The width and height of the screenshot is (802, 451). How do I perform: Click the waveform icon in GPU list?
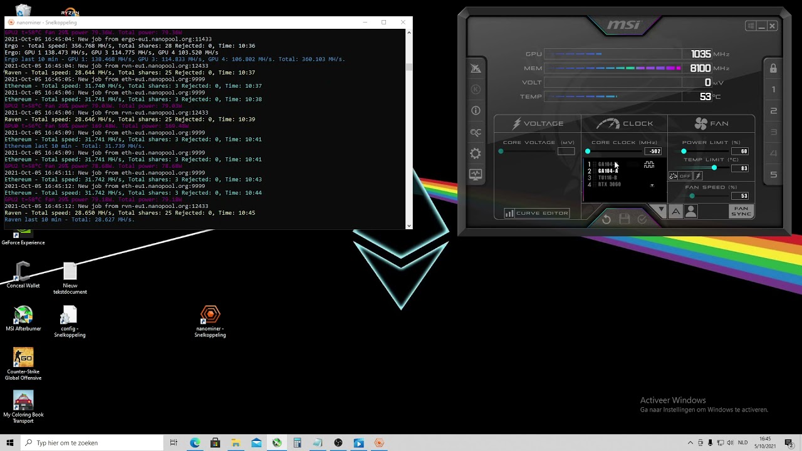click(649, 165)
